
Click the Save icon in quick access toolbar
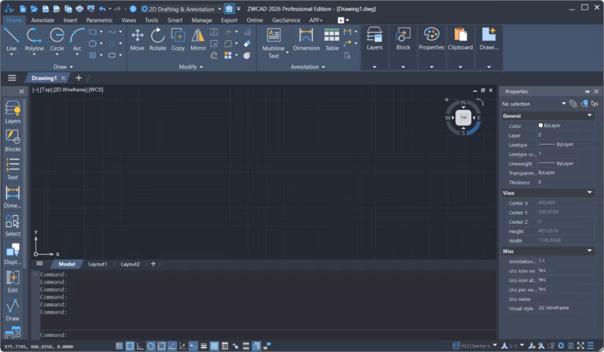click(x=46, y=9)
